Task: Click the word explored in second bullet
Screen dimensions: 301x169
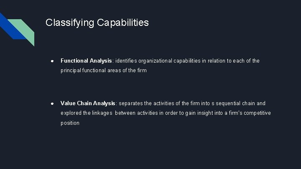Action: [71, 113]
